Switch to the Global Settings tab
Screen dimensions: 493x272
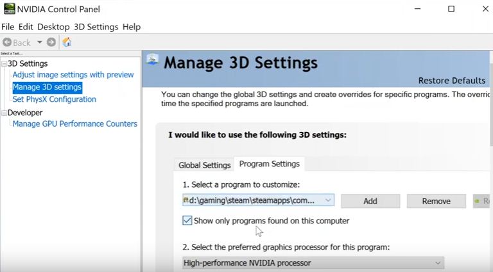[205, 165]
